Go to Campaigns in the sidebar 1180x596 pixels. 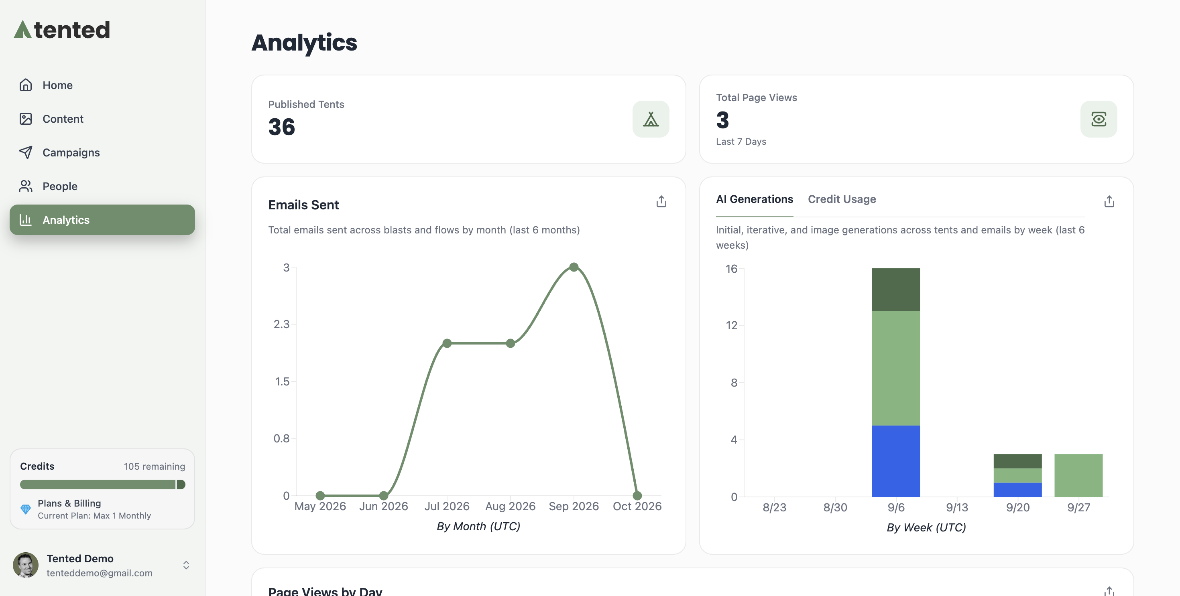pyautogui.click(x=102, y=152)
